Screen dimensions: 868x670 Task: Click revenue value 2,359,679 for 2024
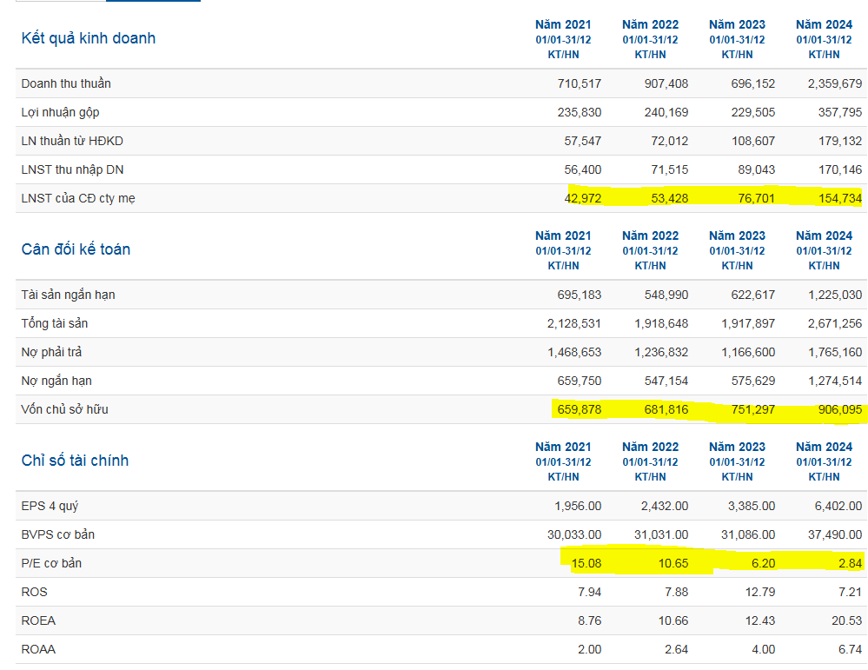click(834, 83)
